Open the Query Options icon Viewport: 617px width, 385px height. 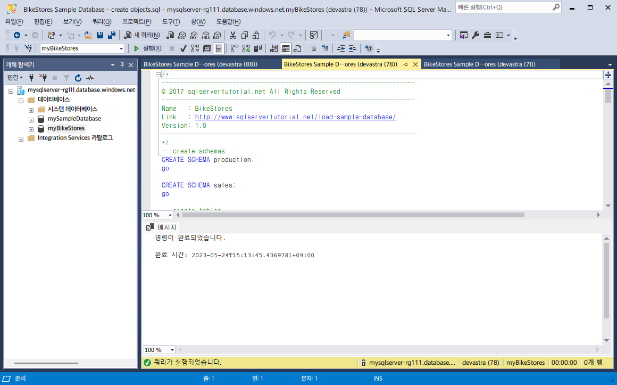tap(207, 48)
